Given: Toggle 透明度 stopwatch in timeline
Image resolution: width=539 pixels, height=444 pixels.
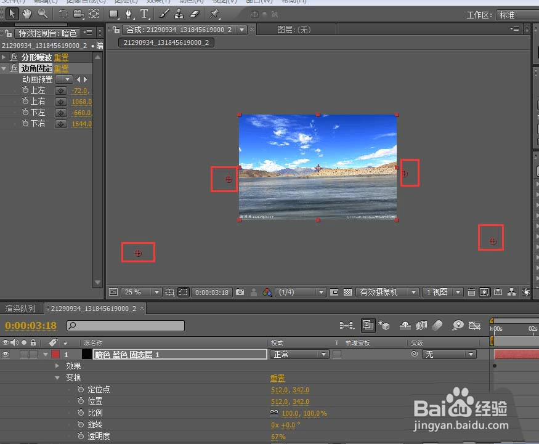Looking at the screenshot, I should click(81, 436).
